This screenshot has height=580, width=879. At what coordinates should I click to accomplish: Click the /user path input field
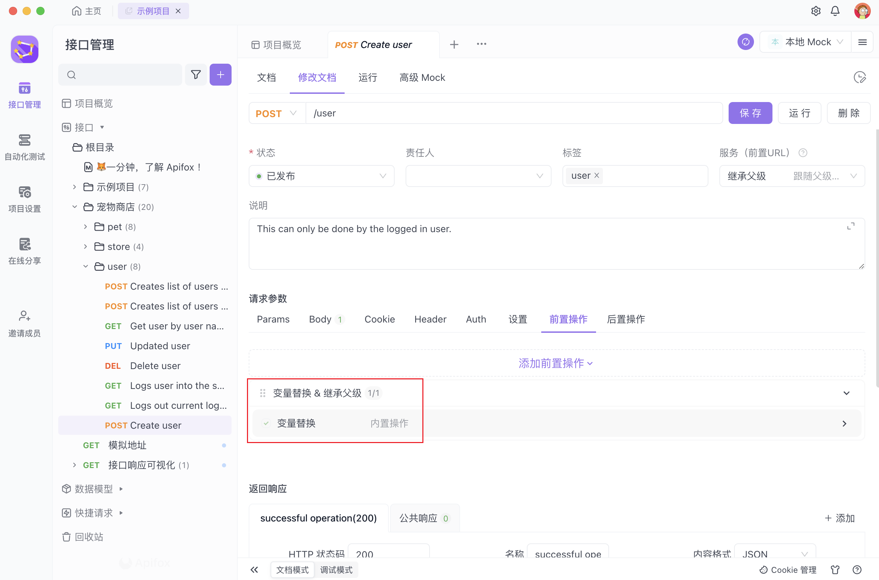(x=444, y=113)
